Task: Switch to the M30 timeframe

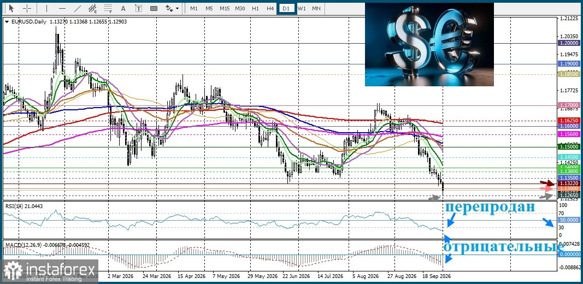Action: pyautogui.click(x=240, y=8)
